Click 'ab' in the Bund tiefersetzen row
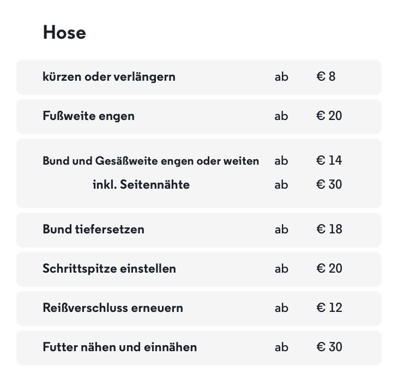Image resolution: width=398 pixels, height=385 pixels. pos(281,230)
